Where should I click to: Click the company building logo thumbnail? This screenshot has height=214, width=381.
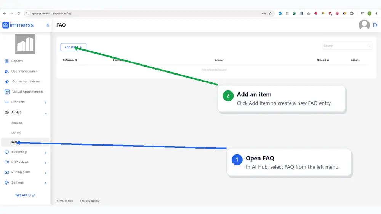pyautogui.click(x=25, y=44)
